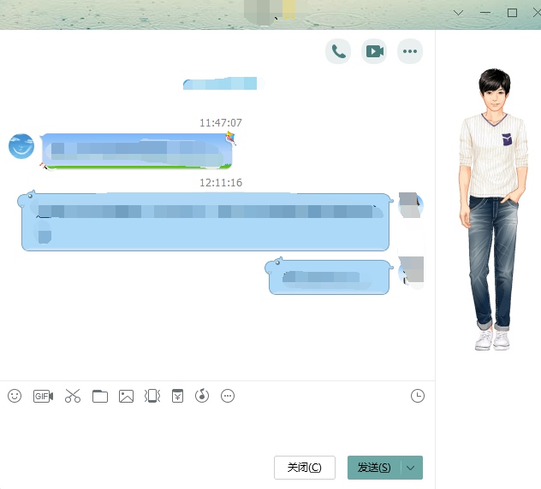Viewport: 541px width, 489px height.
Task: Open message history clock icon
Action: (x=418, y=396)
